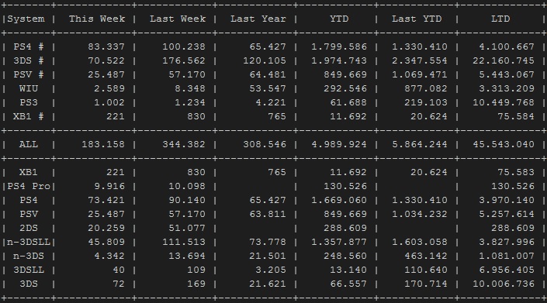The width and height of the screenshot is (547, 303).
Task: Click 3DSLL LTD value 6.956.405
Action: coord(507,270)
